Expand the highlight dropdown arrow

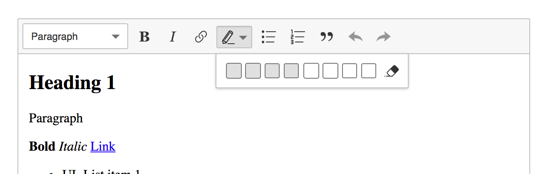[x=243, y=37]
